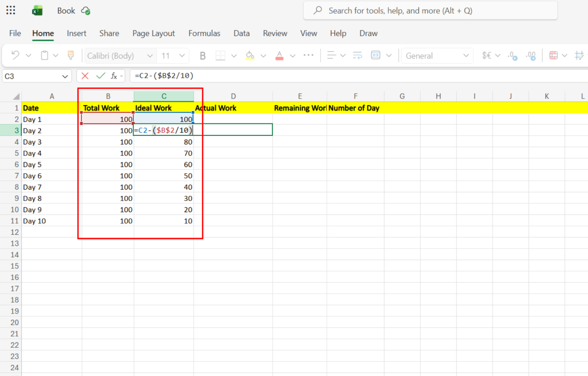Click the text alignment icon

tap(331, 55)
